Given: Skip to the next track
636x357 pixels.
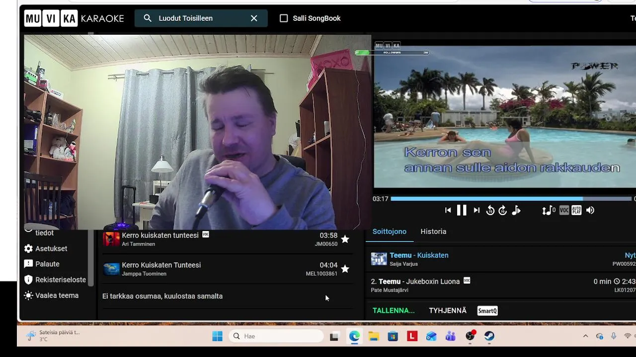Looking at the screenshot, I should 477,210.
